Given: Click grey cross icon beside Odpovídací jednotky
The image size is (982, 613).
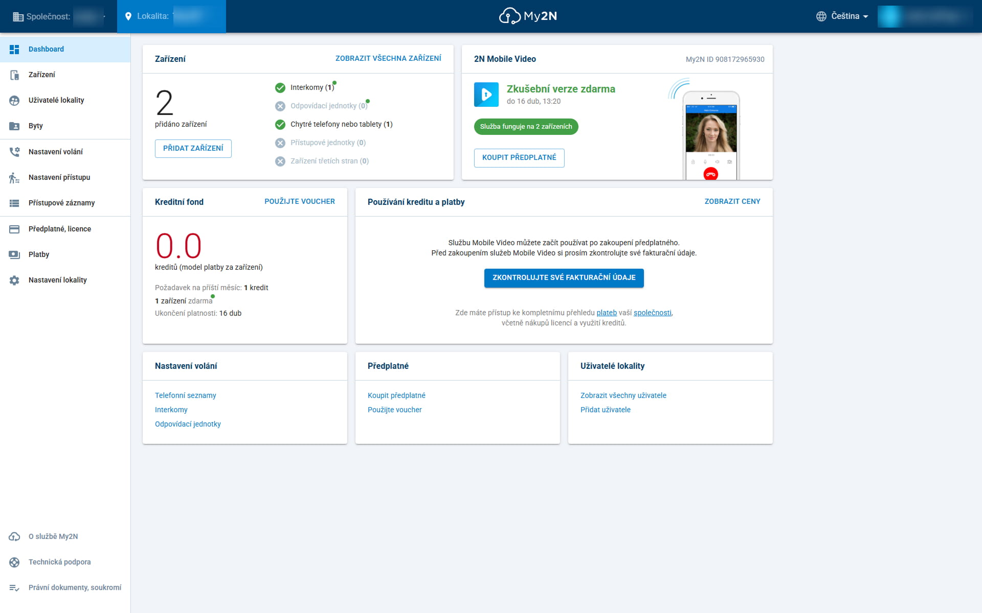Looking at the screenshot, I should tap(280, 106).
